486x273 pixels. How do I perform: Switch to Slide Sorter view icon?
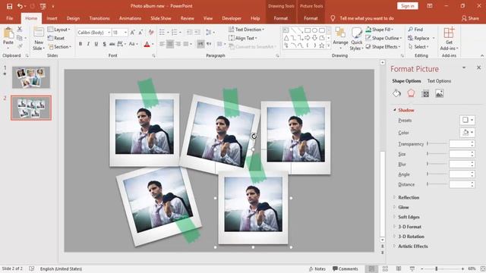[385, 268]
